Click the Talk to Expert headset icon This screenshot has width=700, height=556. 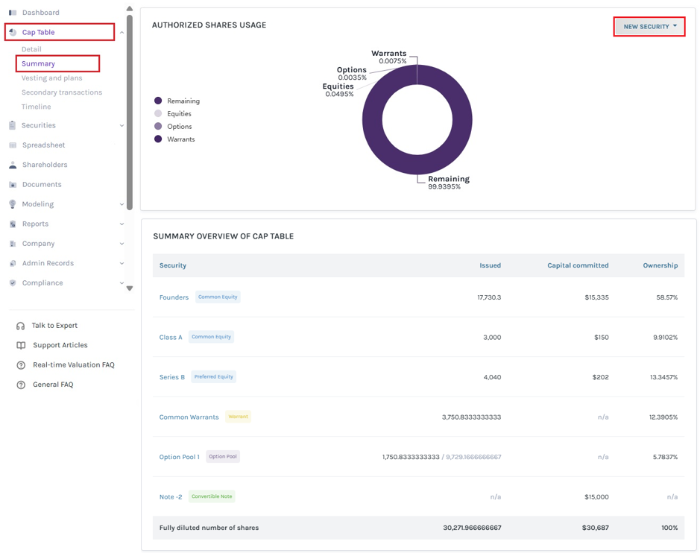[x=21, y=326]
